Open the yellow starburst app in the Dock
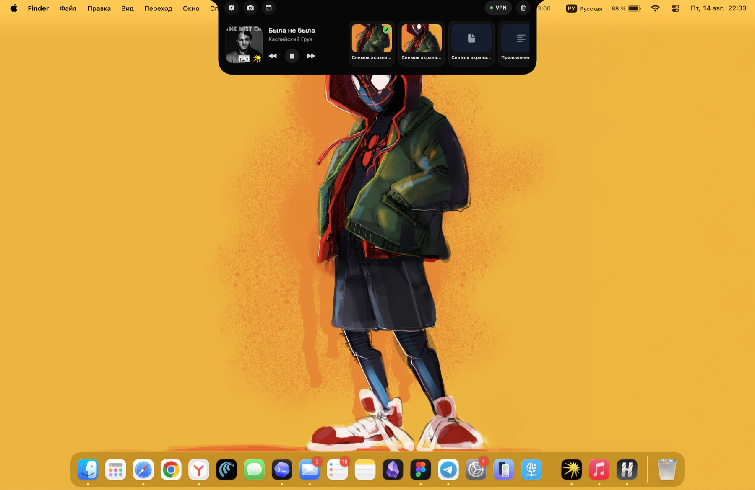Screen dimensions: 755x490 tap(571, 469)
